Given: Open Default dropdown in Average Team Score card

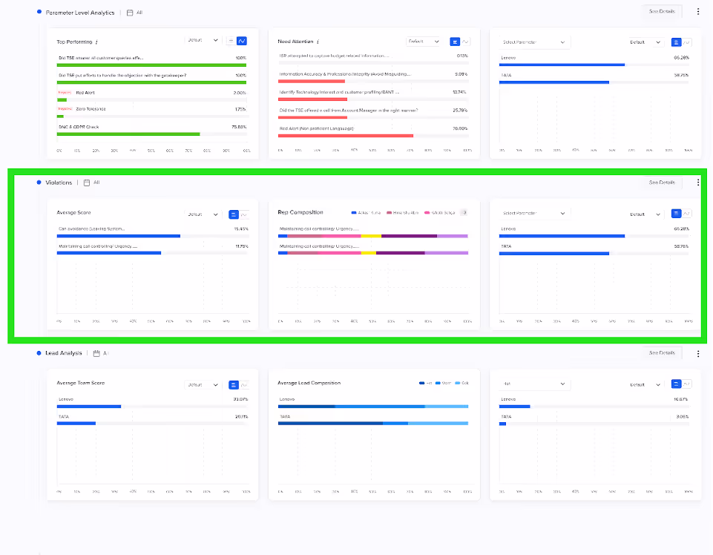Looking at the screenshot, I should 203,385.
